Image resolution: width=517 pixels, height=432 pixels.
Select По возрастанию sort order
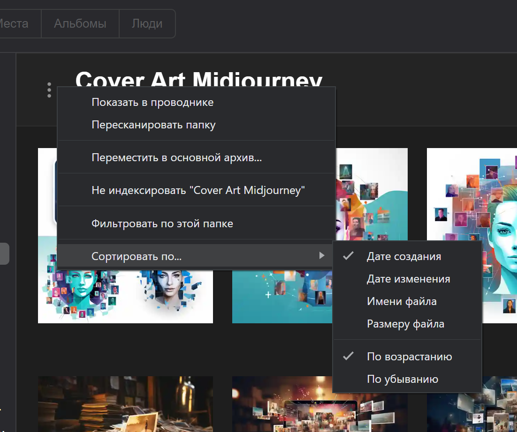pos(407,357)
